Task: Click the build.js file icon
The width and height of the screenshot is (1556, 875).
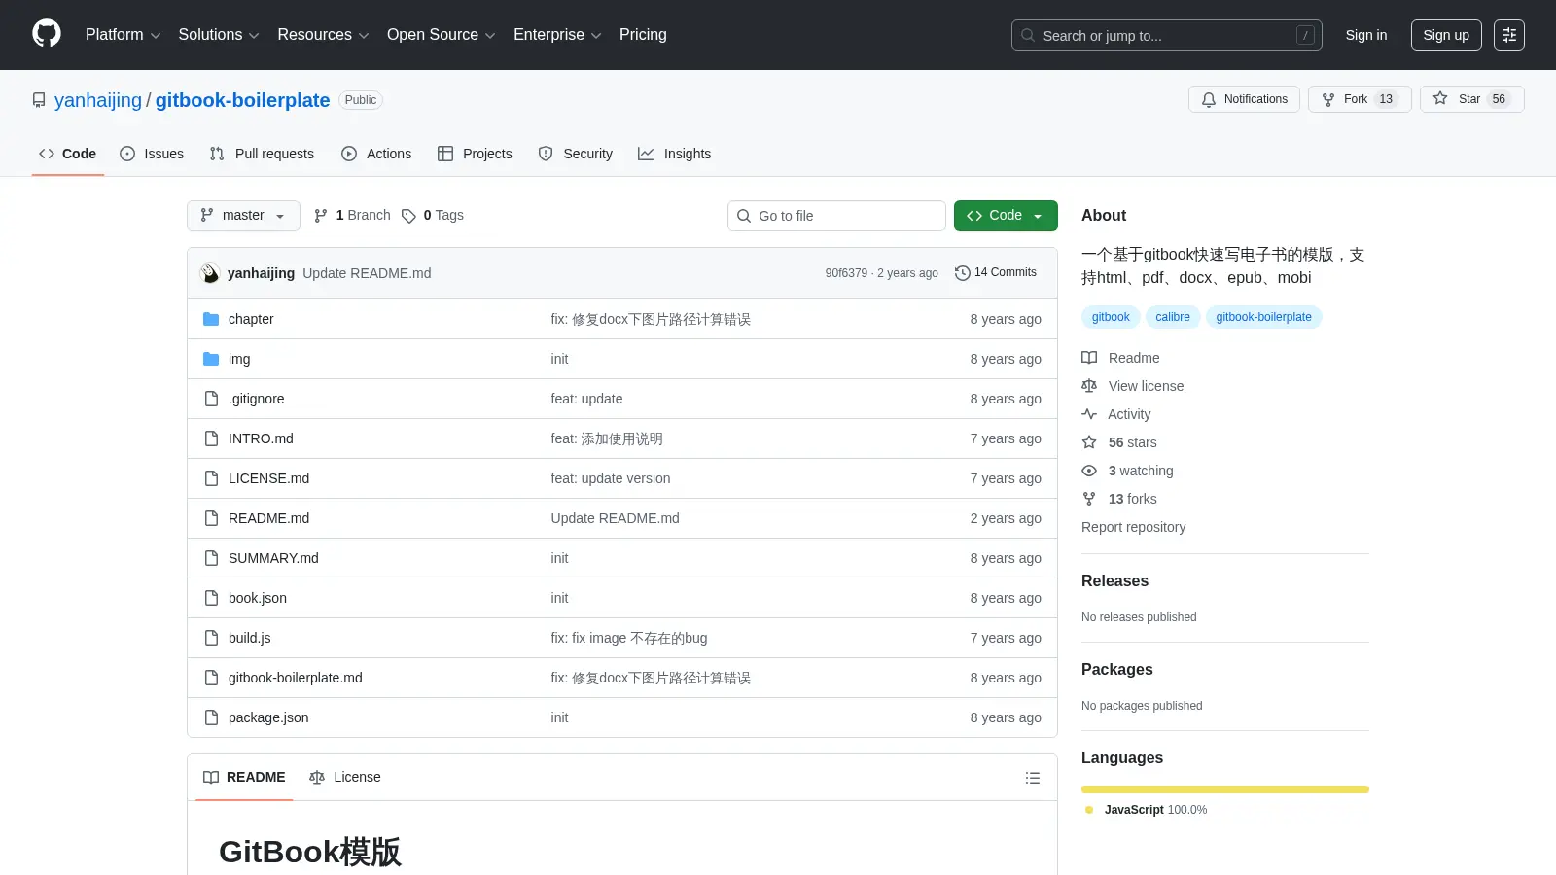Action: coord(211,638)
